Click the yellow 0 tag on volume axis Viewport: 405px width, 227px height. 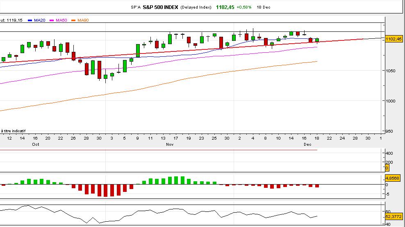click(x=387, y=168)
